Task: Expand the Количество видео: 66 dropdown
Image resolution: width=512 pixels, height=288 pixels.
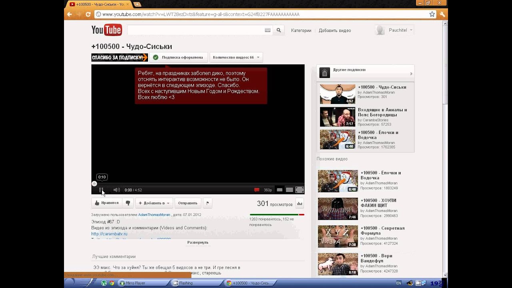Action: click(x=236, y=57)
